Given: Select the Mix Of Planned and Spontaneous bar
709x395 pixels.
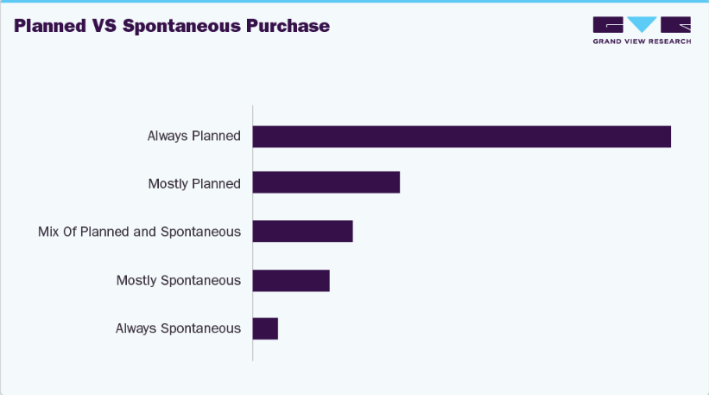Looking at the screenshot, I should (x=302, y=231).
